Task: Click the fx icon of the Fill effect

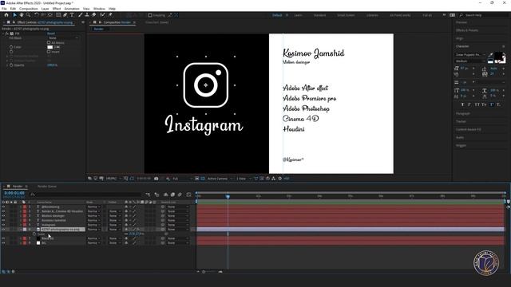Action: pos(7,33)
